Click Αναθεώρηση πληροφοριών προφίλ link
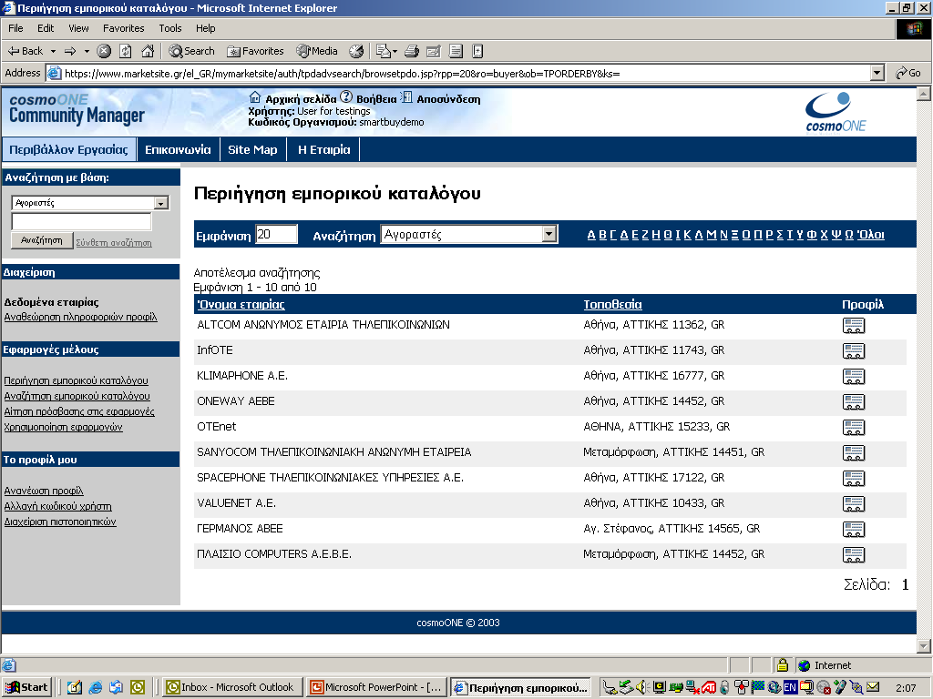Viewport: 933px width, 699px height. point(80,317)
